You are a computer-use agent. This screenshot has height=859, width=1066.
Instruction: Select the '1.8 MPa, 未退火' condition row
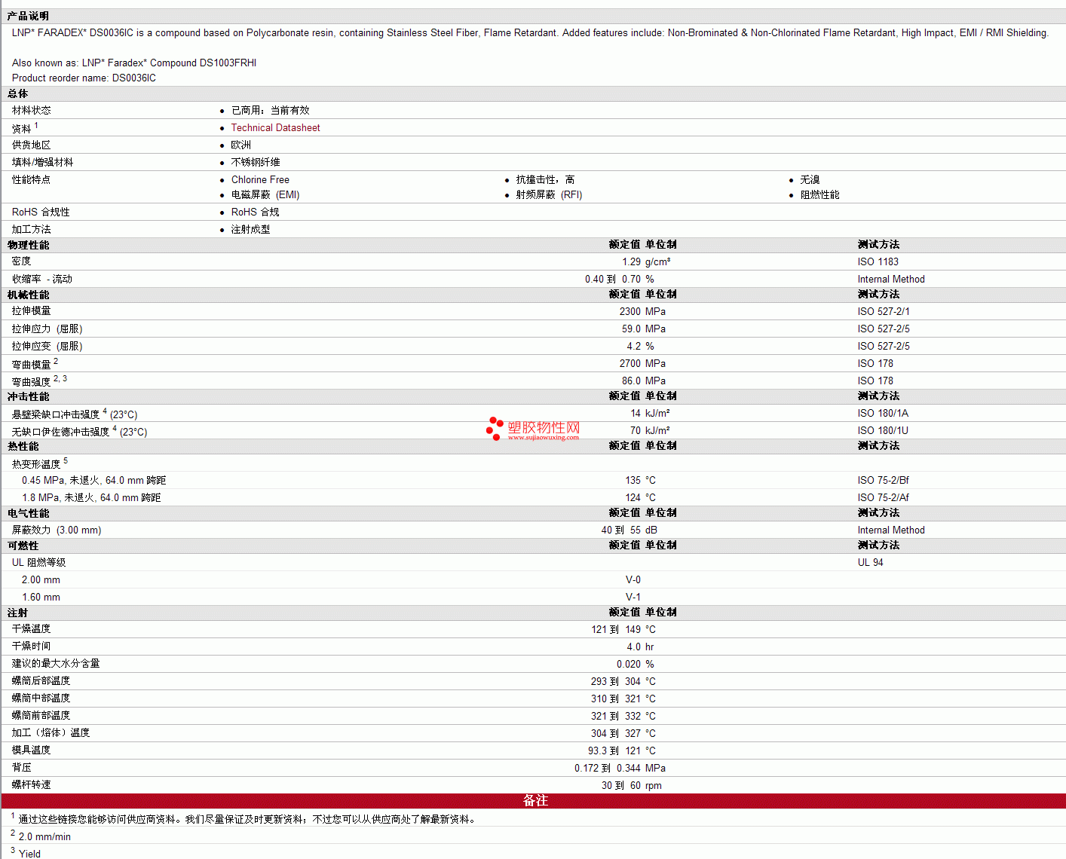pyautogui.click(x=91, y=498)
